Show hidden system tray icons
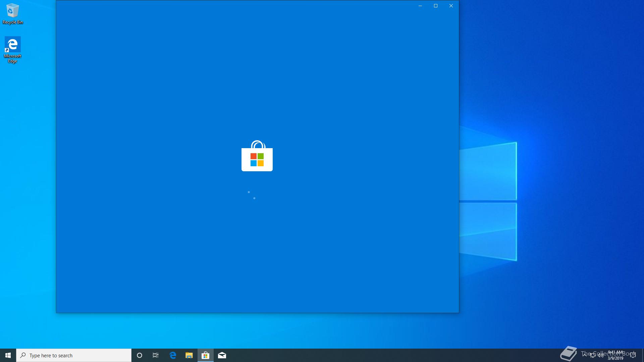This screenshot has height=362, width=644. pos(585,355)
